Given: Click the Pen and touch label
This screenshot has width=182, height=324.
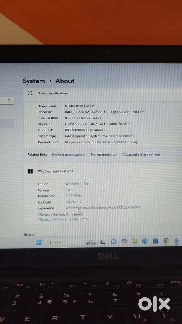Looking at the screenshot, I should click(48, 142).
